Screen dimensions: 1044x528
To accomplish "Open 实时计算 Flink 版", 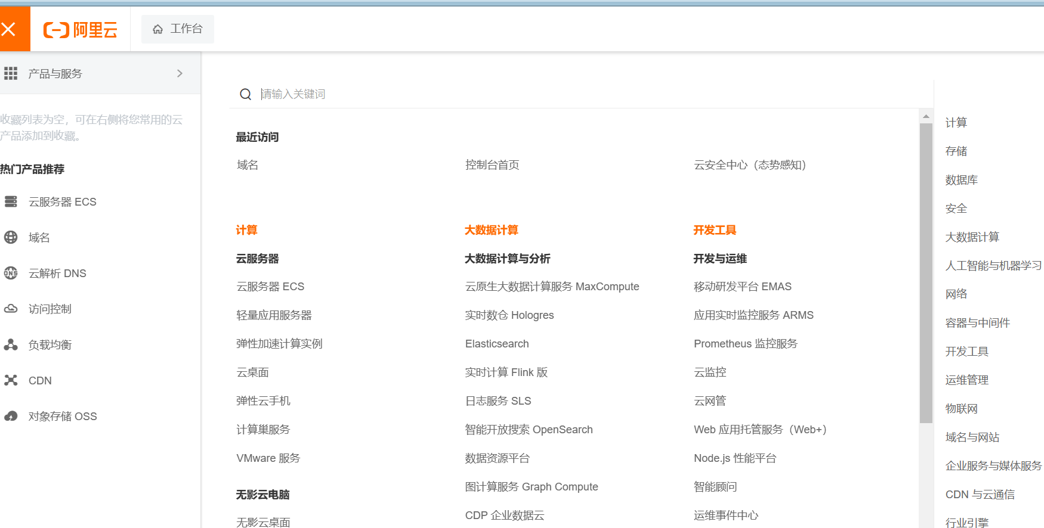I will coord(506,372).
